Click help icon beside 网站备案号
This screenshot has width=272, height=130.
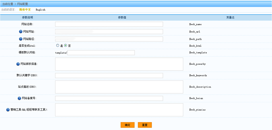point(19,98)
